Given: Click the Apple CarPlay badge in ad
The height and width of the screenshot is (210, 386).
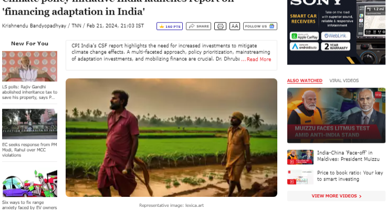Looking at the screenshot, I should coord(304,36).
